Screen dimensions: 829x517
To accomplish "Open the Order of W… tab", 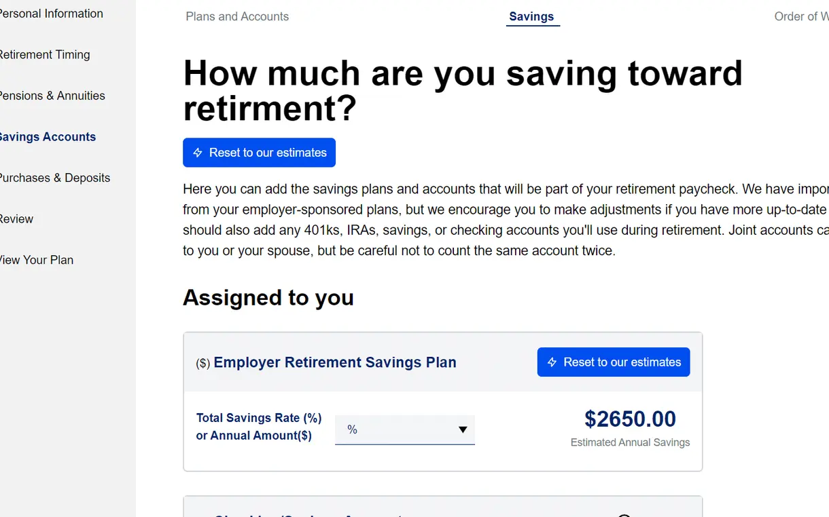I will pos(801,16).
